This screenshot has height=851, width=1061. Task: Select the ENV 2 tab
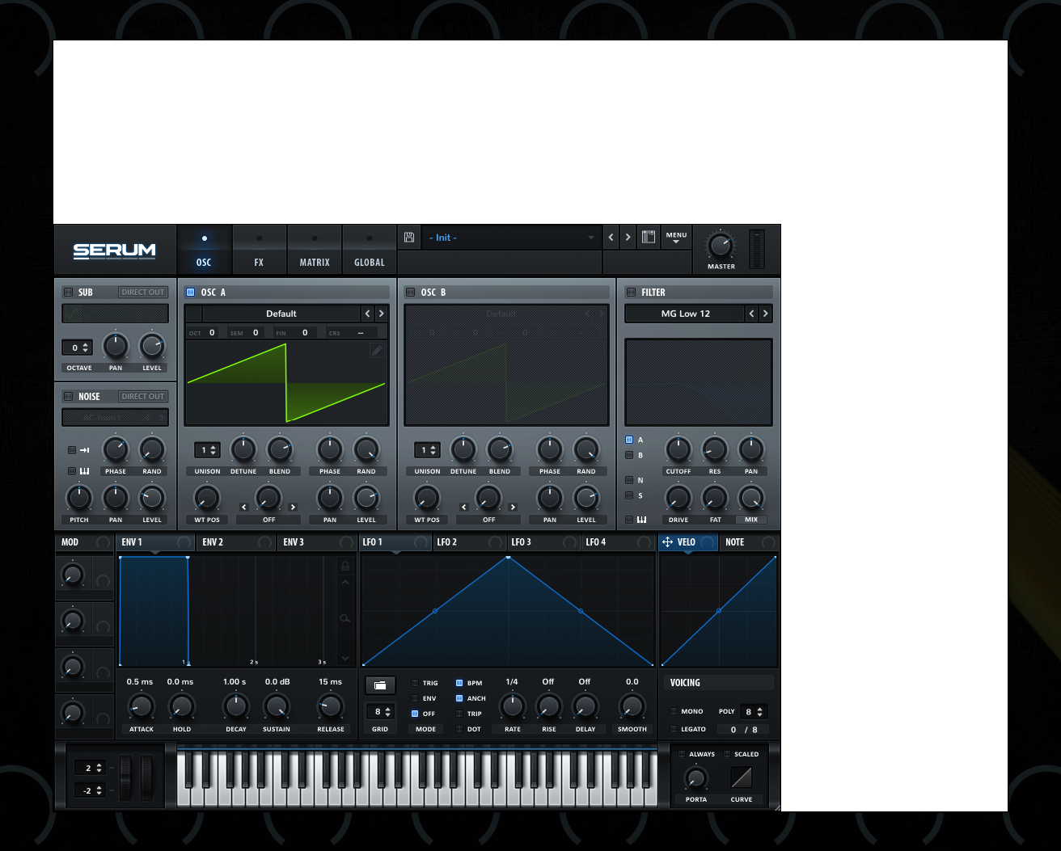(x=236, y=542)
